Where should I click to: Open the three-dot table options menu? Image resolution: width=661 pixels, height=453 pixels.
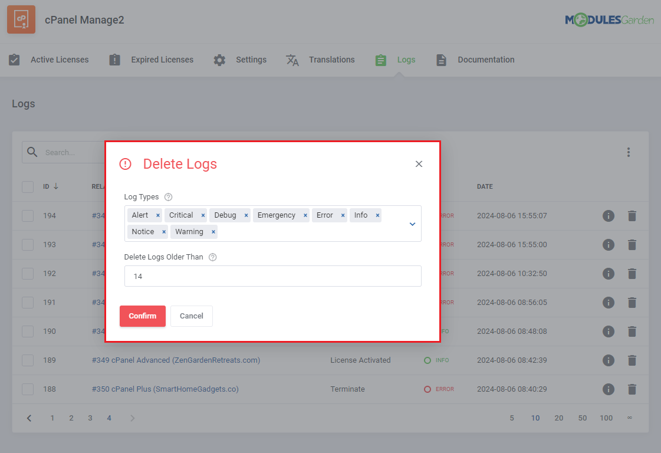tap(628, 152)
